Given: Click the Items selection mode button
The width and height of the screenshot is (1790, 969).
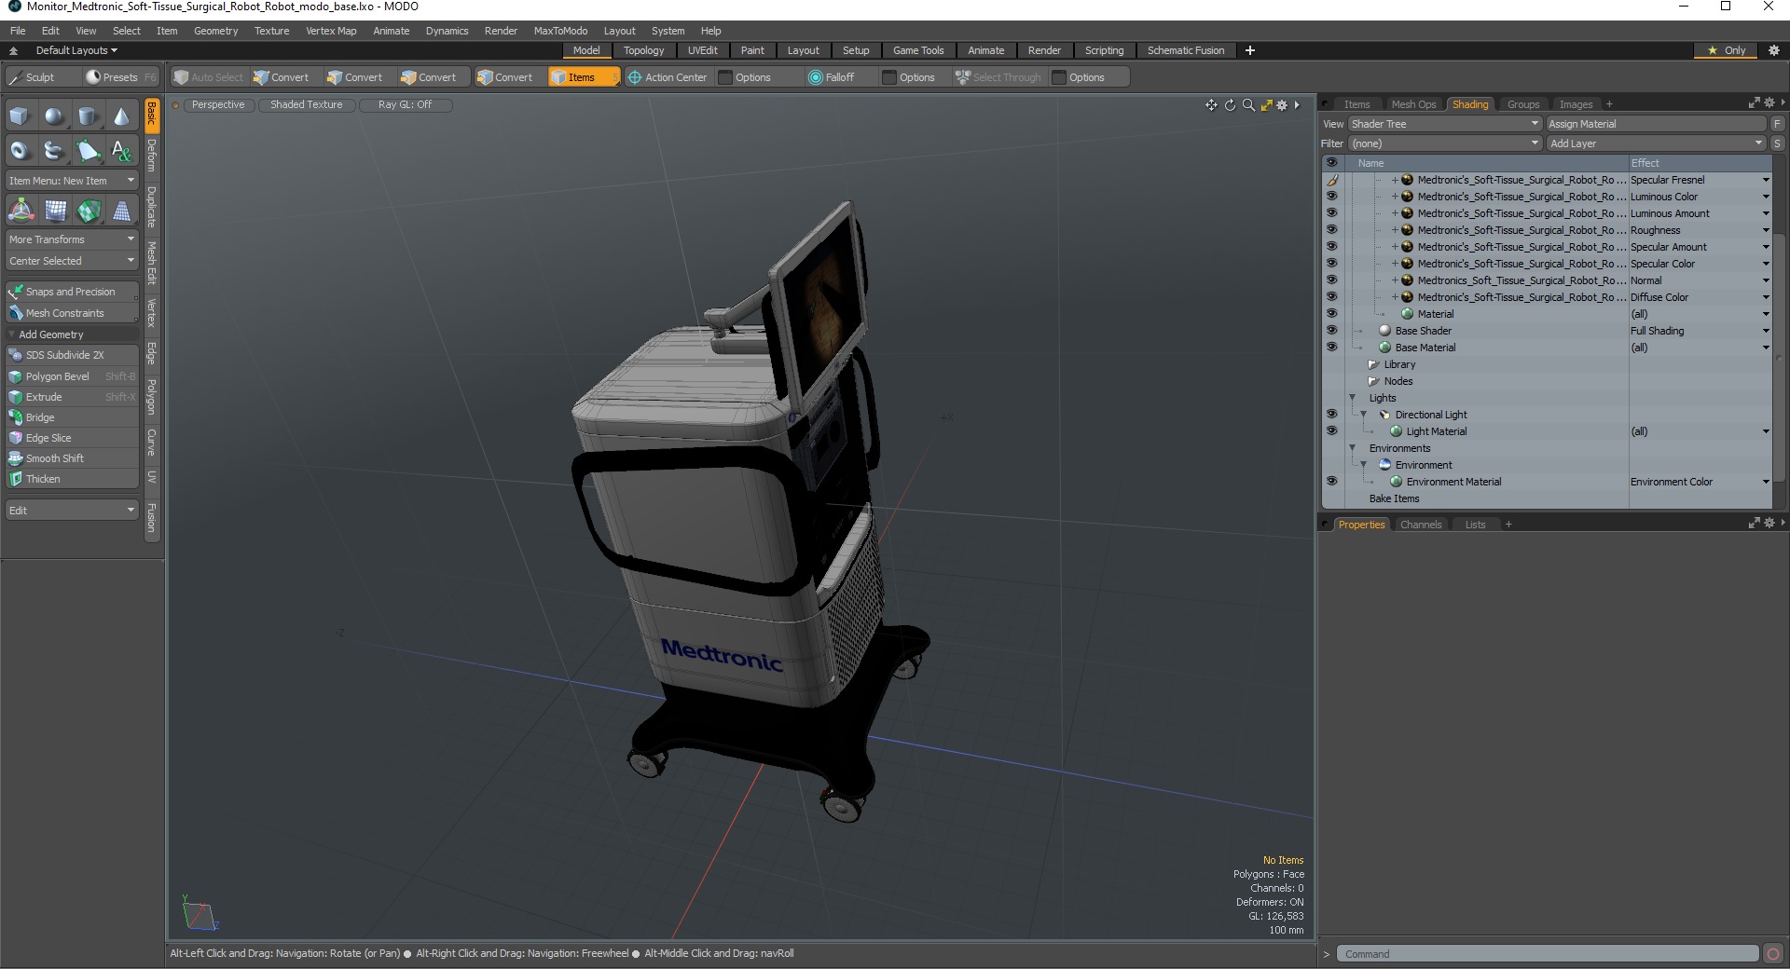Looking at the screenshot, I should click(x=584, y=77).
